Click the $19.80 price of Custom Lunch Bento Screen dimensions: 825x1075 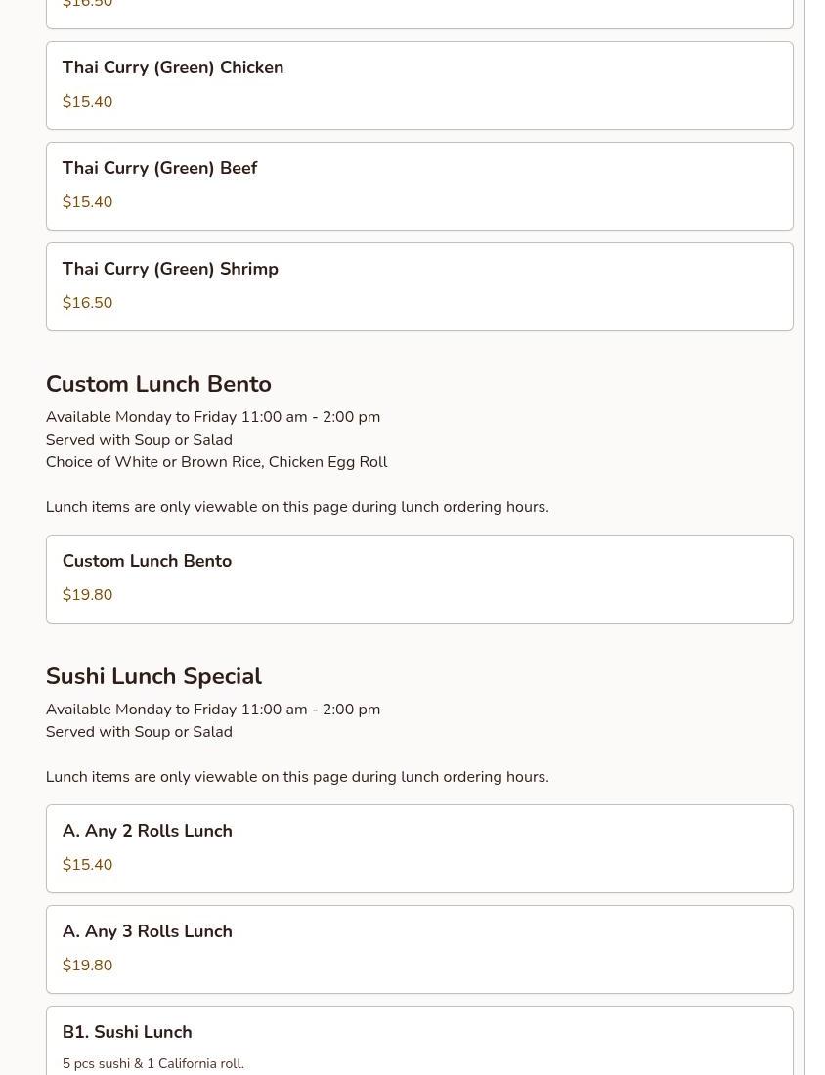pyautogui.click(x=87, y=595)
